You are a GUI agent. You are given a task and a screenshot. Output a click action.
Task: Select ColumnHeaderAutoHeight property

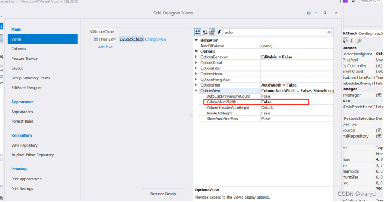coord(228,108)
